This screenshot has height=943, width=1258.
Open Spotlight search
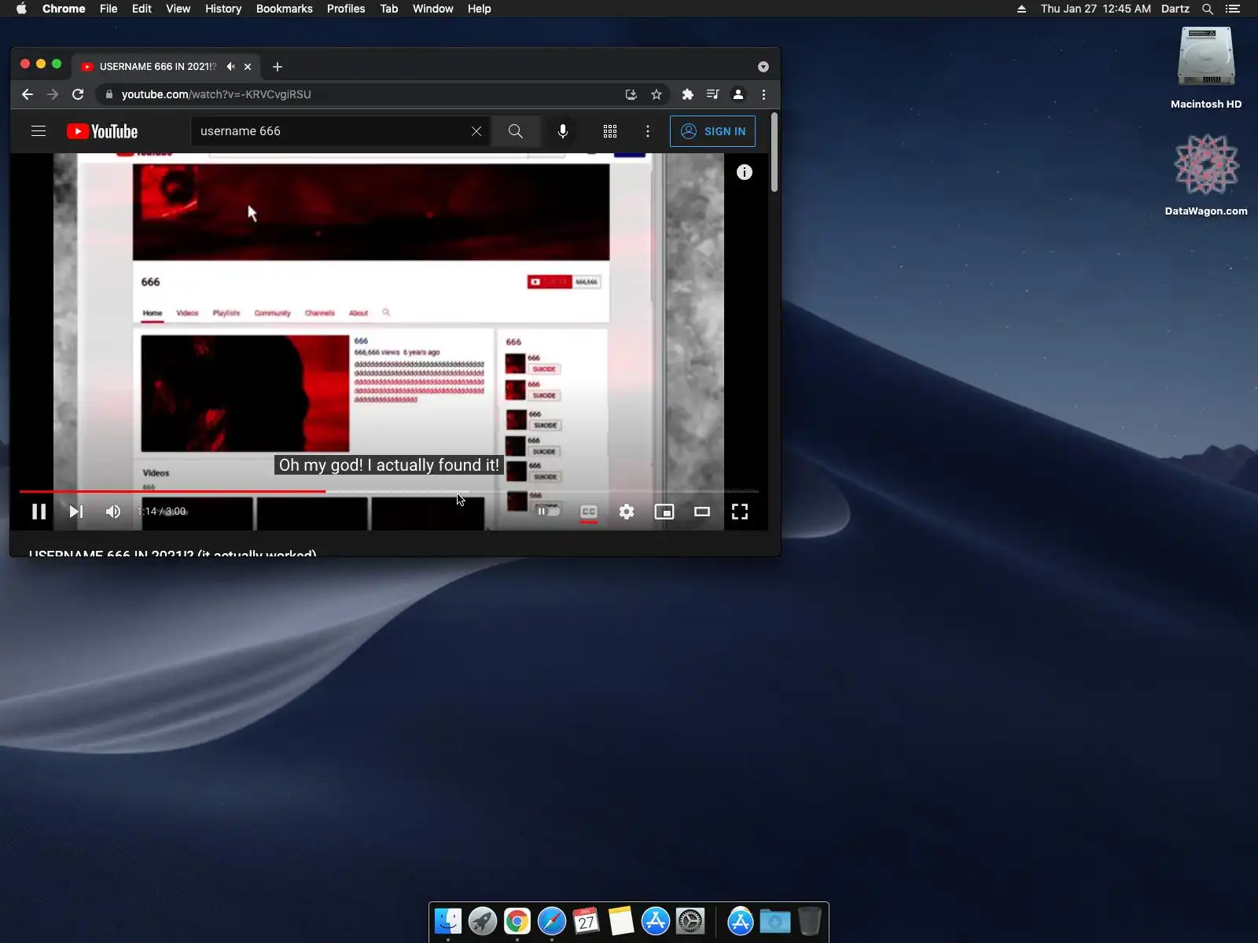click(x=1208, y=9)
